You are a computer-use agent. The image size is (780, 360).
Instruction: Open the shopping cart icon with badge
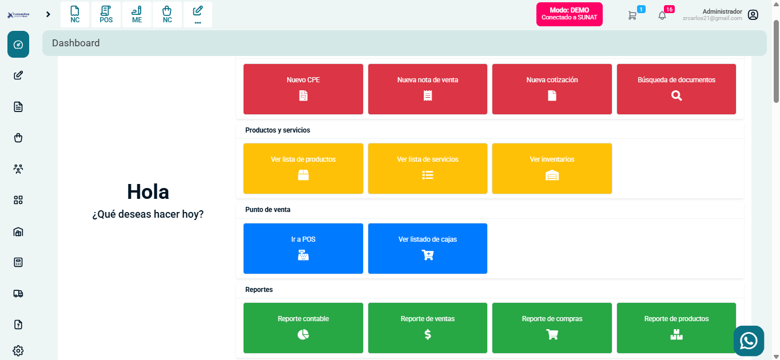tap(632, 15)
